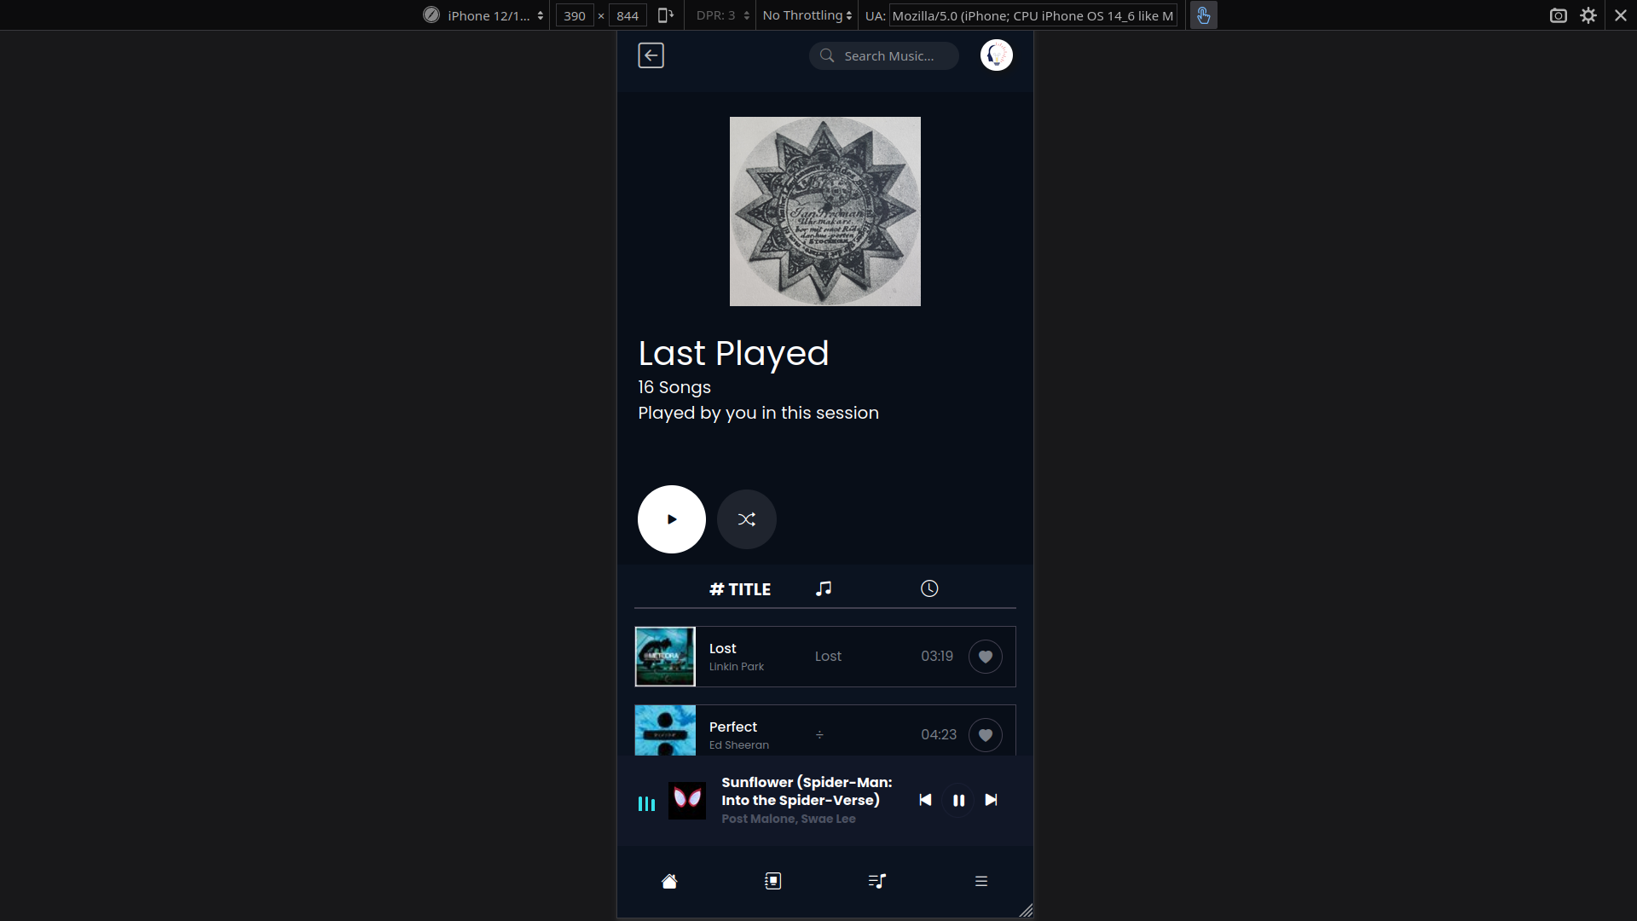Toggle favorite heart on Perfect by Ed Sheeran

(985, 734)
